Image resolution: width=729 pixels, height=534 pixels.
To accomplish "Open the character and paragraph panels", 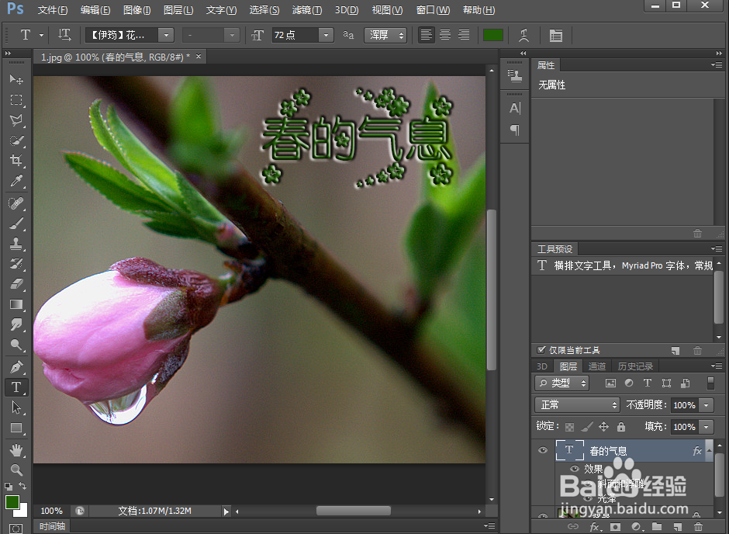I will [x=555, y=35].
